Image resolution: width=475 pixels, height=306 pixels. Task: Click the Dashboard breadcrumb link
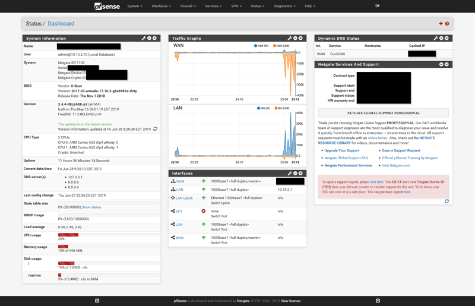coord(61,24)
